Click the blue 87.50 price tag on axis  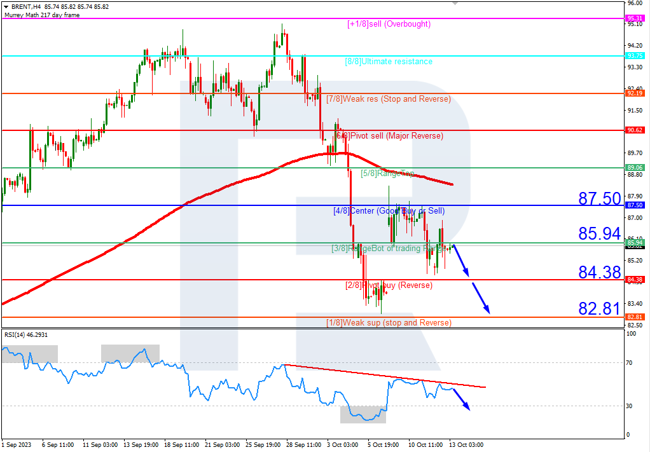[635, 205]
